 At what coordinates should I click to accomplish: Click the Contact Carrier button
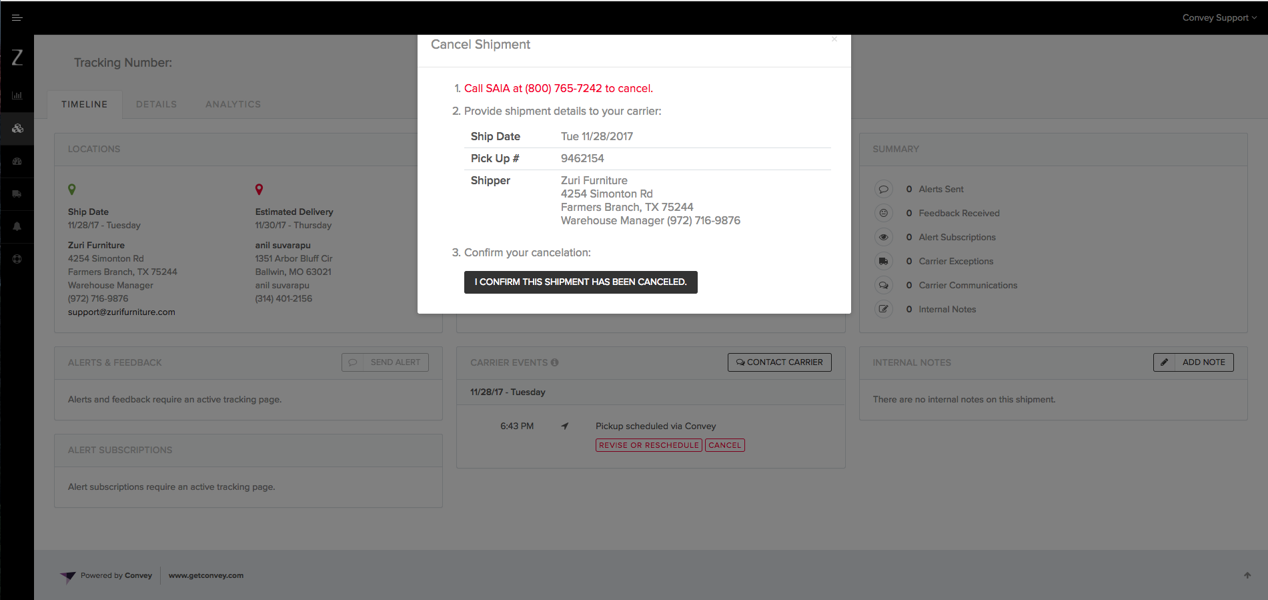coord(780,362)
